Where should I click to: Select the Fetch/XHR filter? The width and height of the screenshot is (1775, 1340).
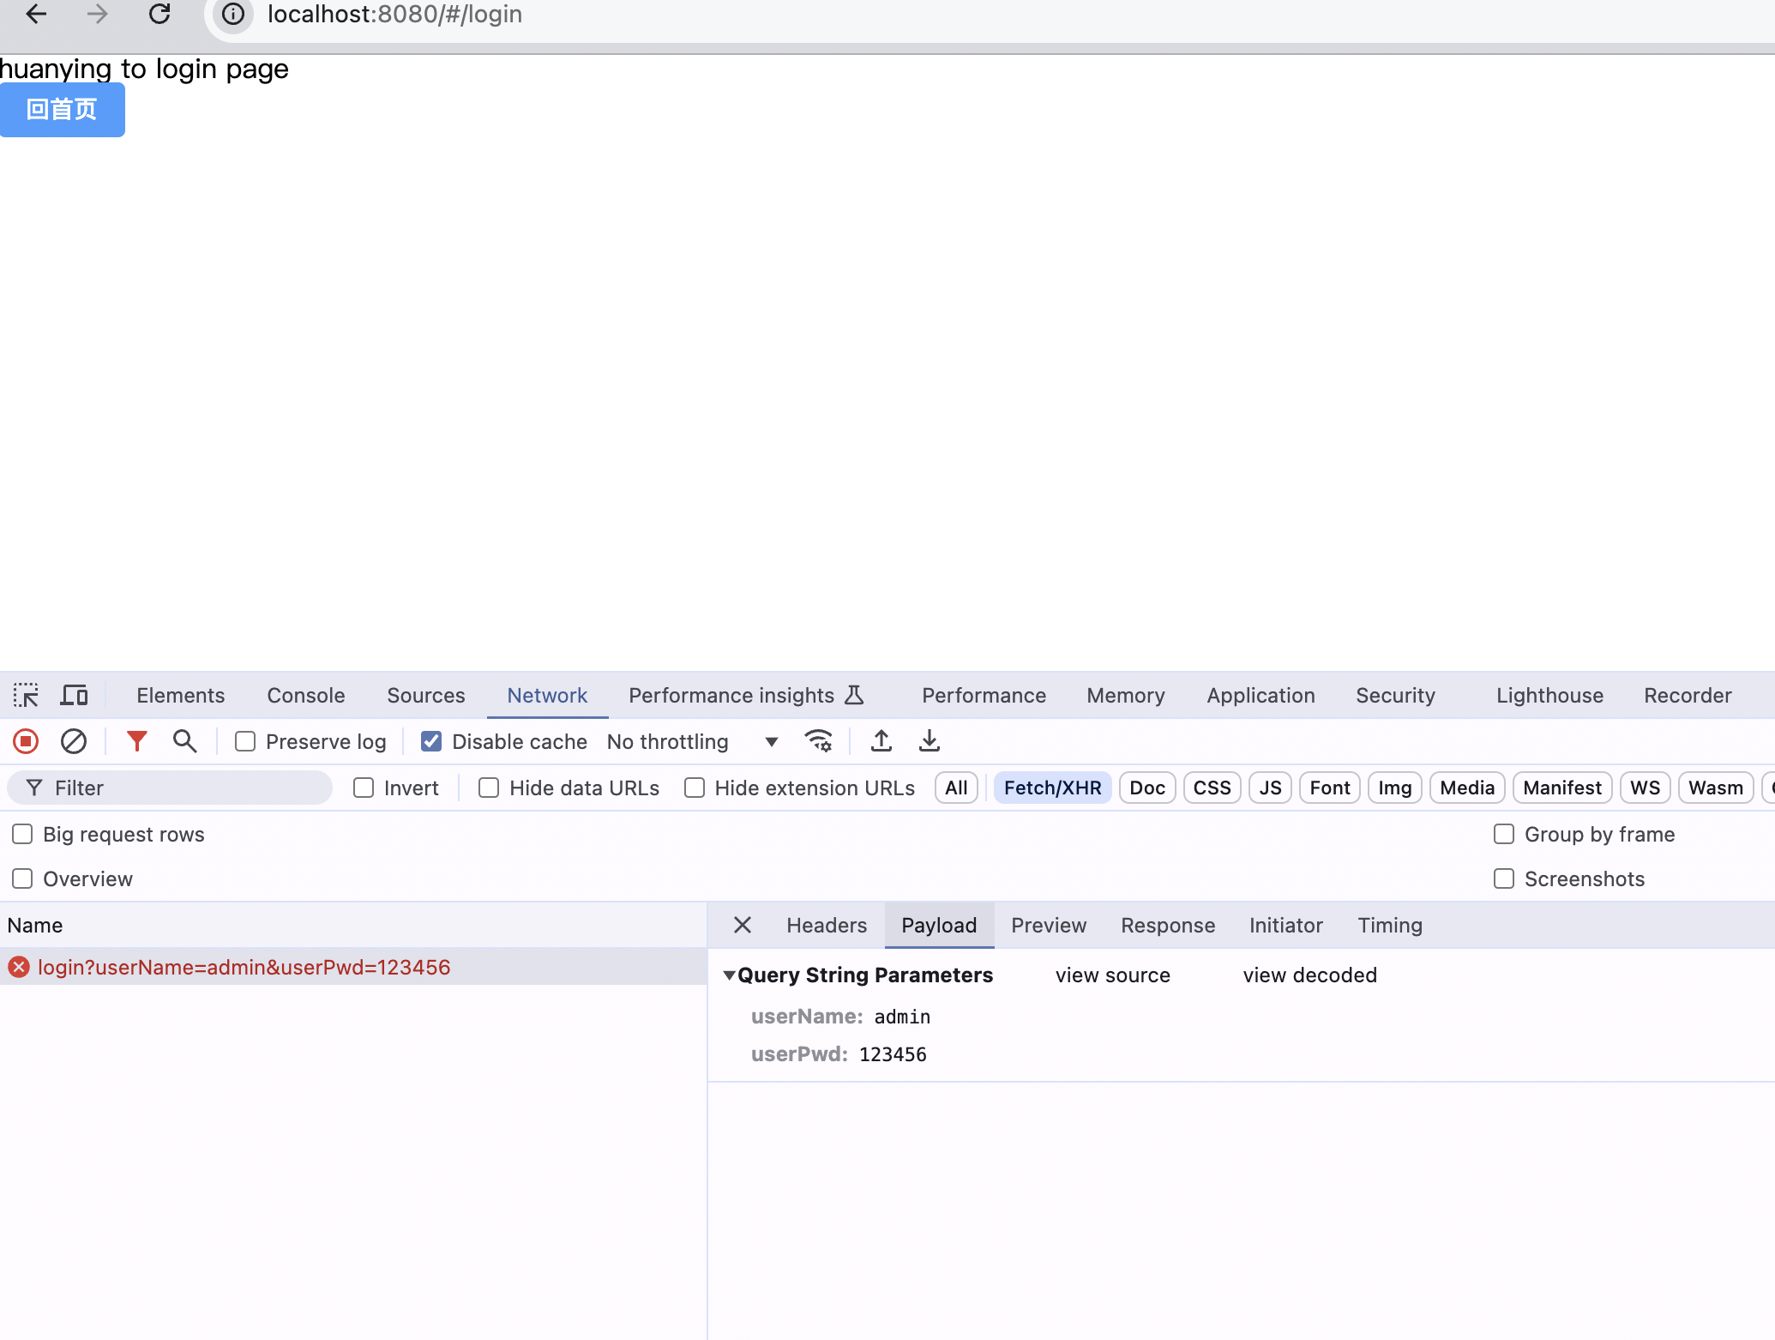(1053, 788)
